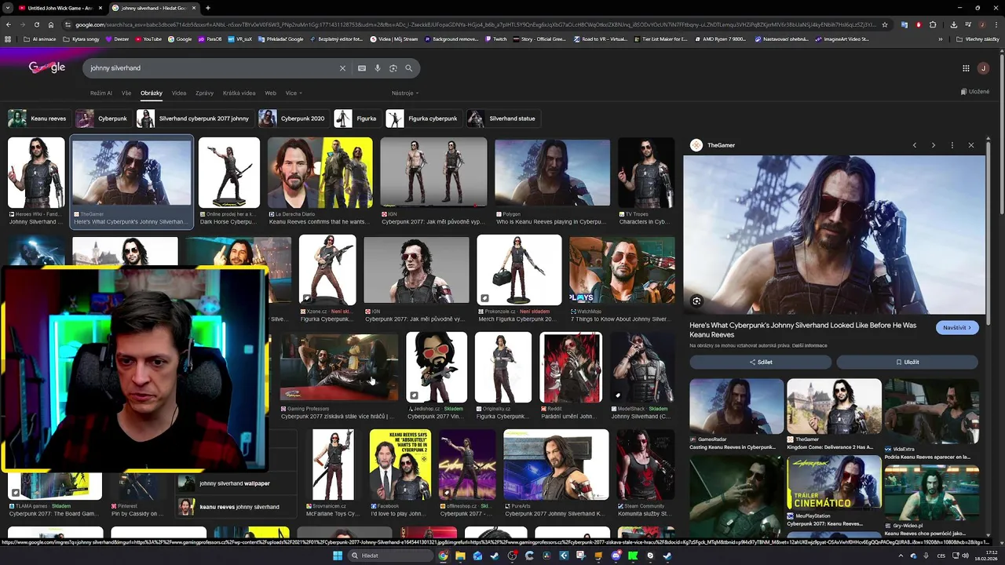Open the Windows Start menu

tap(338, 556)
